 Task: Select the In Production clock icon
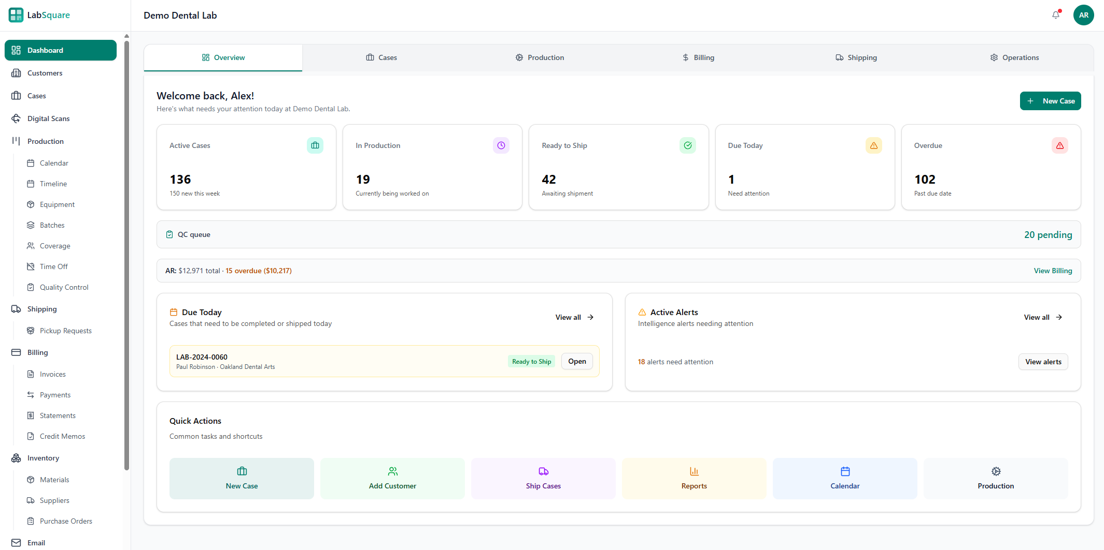501,145
